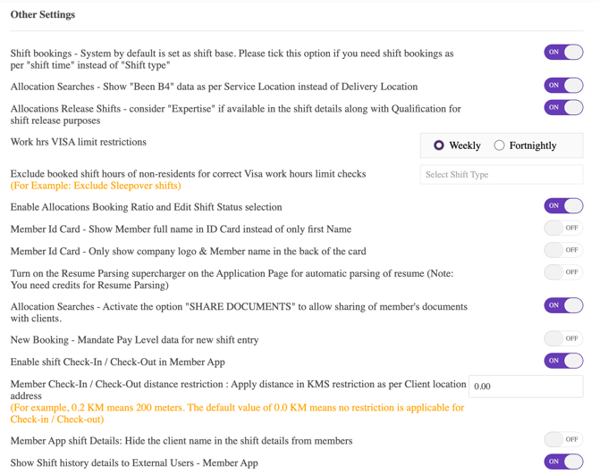Screen dimensions: 599x474
Task: Open the Select Shift Type dropdown
Action: click(501, 175)
